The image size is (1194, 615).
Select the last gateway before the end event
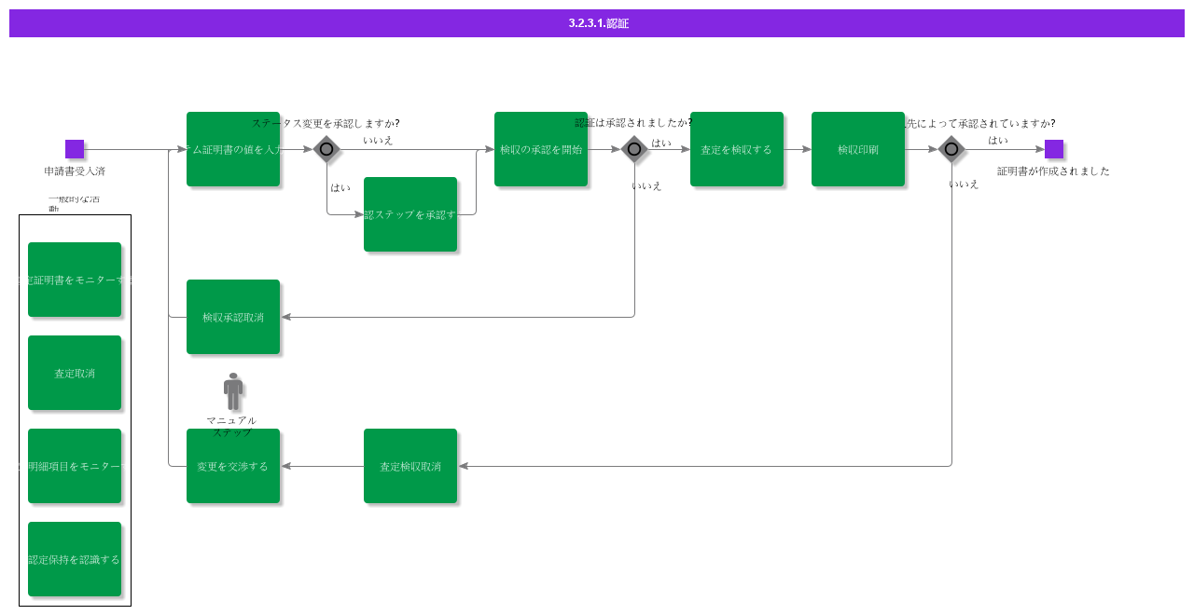click(951, 149)
